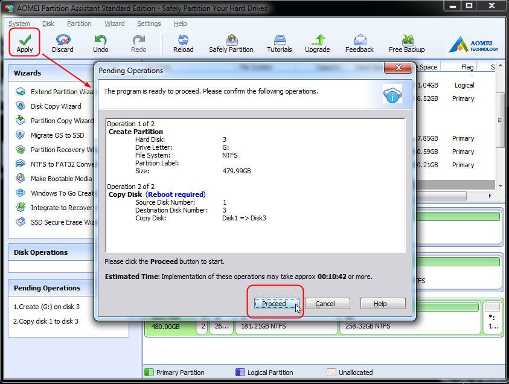Screen dimensions: 509x384
Task: Open the Feedback toolbar icon
Action: point(359,43)
